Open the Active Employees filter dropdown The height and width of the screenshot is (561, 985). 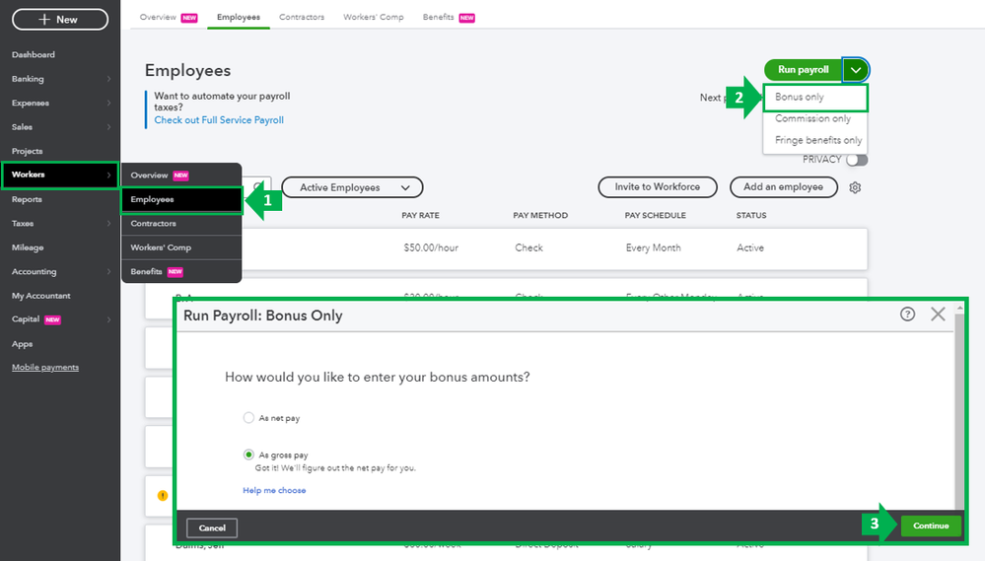pos(352,187)
